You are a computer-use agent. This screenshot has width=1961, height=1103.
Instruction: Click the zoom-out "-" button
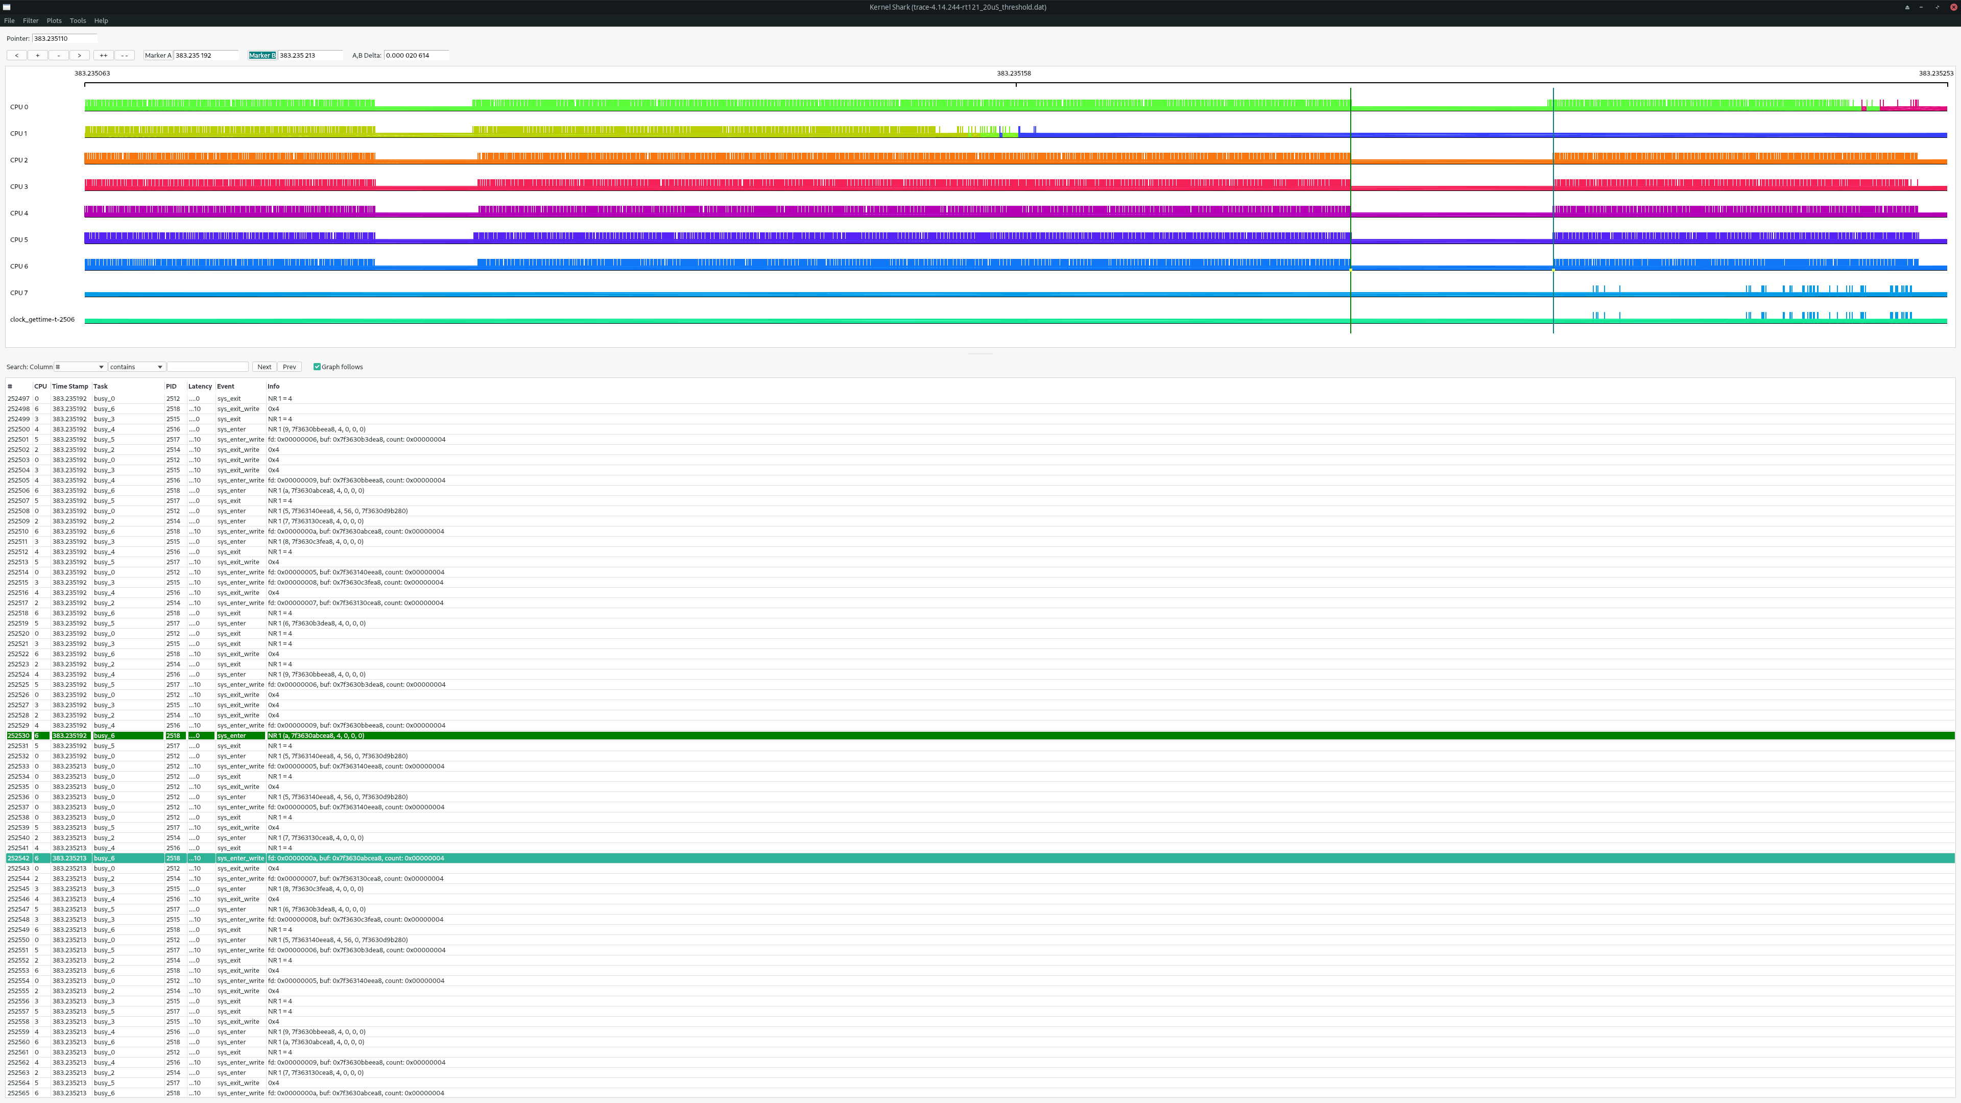point(59,55)
